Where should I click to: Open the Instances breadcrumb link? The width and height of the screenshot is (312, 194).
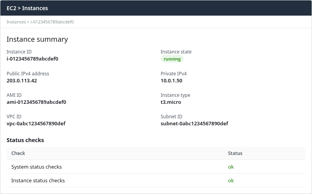16,22
